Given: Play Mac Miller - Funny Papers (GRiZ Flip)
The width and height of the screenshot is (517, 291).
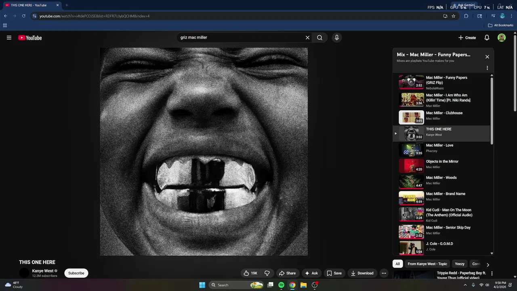Looking at the screenshot, I should [x=441, y=82].
